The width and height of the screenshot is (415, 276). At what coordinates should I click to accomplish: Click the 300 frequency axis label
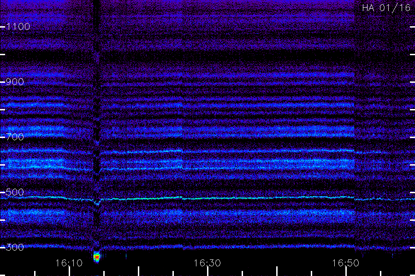click(x=15, y=247)
